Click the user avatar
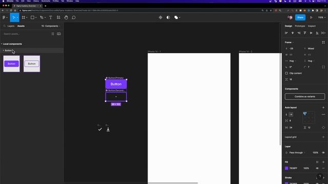328x184 pixels. point(290,17)
